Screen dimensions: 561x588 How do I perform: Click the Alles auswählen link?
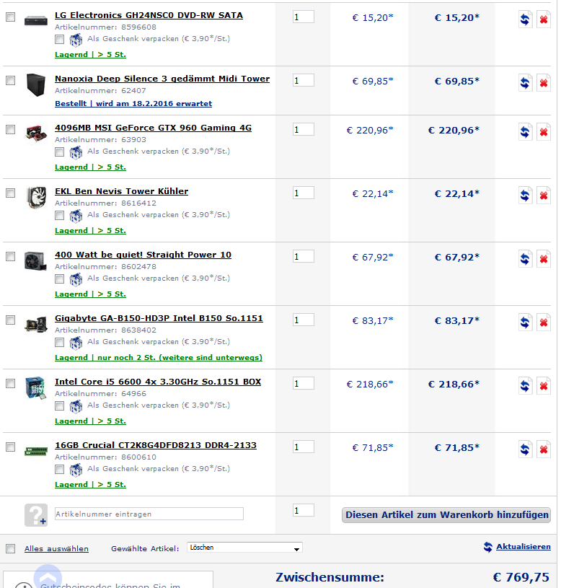(x=56, y=548)
